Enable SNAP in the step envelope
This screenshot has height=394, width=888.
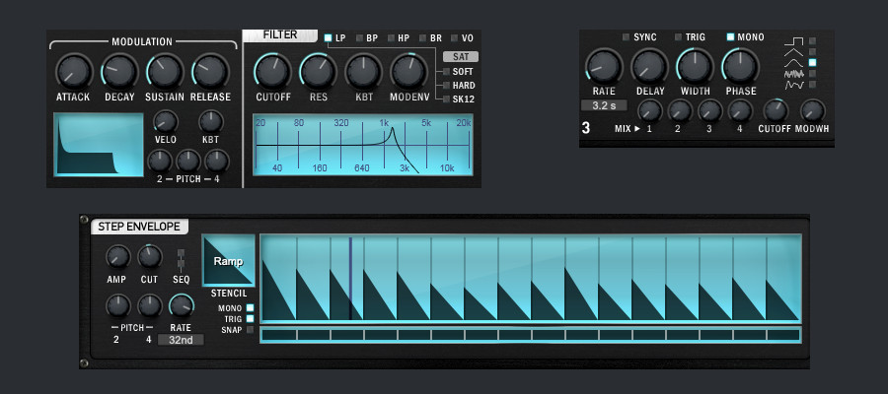pyautogui.click(x=250, y=330)
